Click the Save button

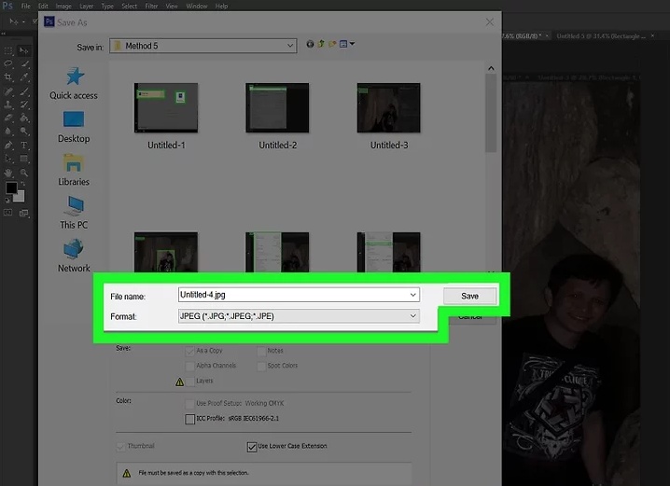point(469,296)
